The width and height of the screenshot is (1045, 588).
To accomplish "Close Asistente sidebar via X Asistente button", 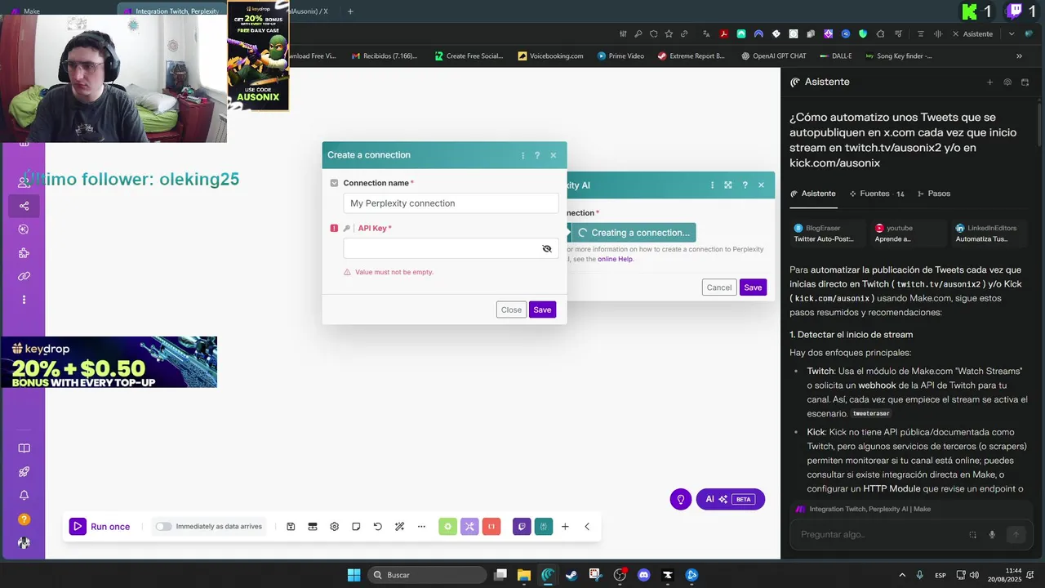I will (972, 33).
